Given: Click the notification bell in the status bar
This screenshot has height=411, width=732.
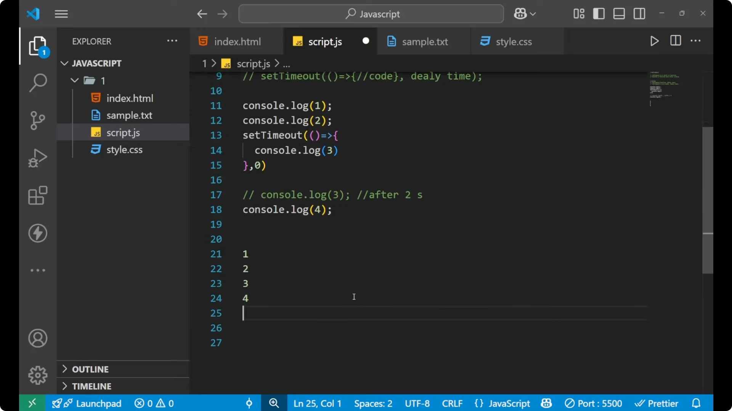Looking at the screenshot, I should (696, 403).
